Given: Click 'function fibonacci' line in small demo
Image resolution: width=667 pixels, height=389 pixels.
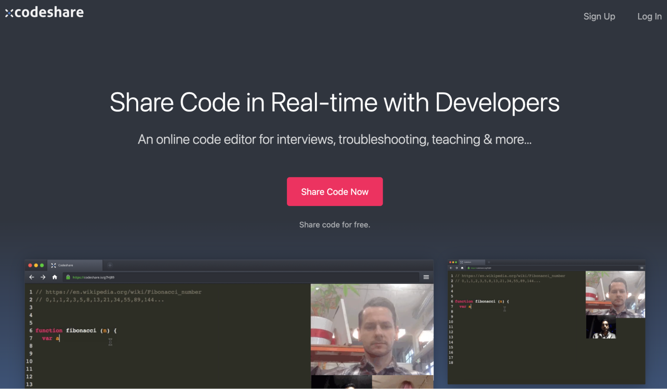Looking at the screenshot, I should 482,302.
